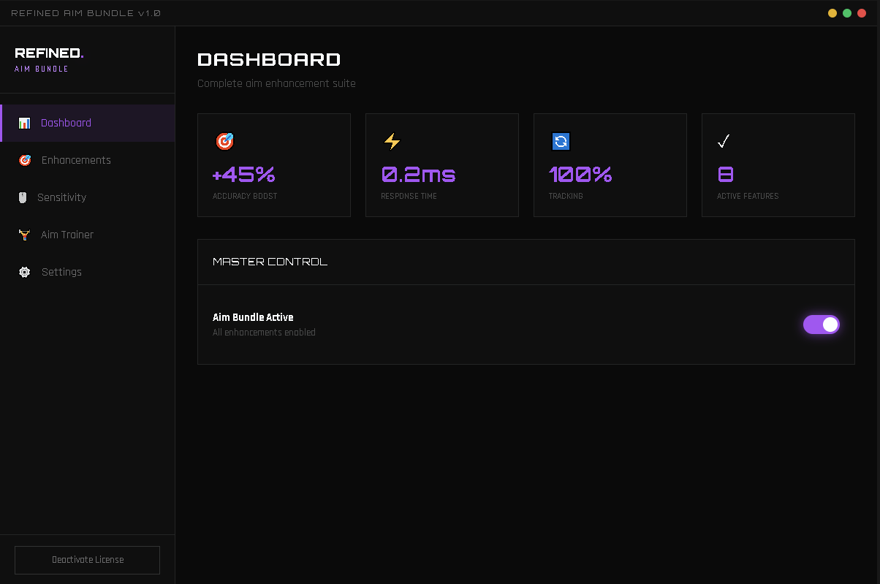Click the blue sync icon for Tracking
880x584 pixels.
561,141
